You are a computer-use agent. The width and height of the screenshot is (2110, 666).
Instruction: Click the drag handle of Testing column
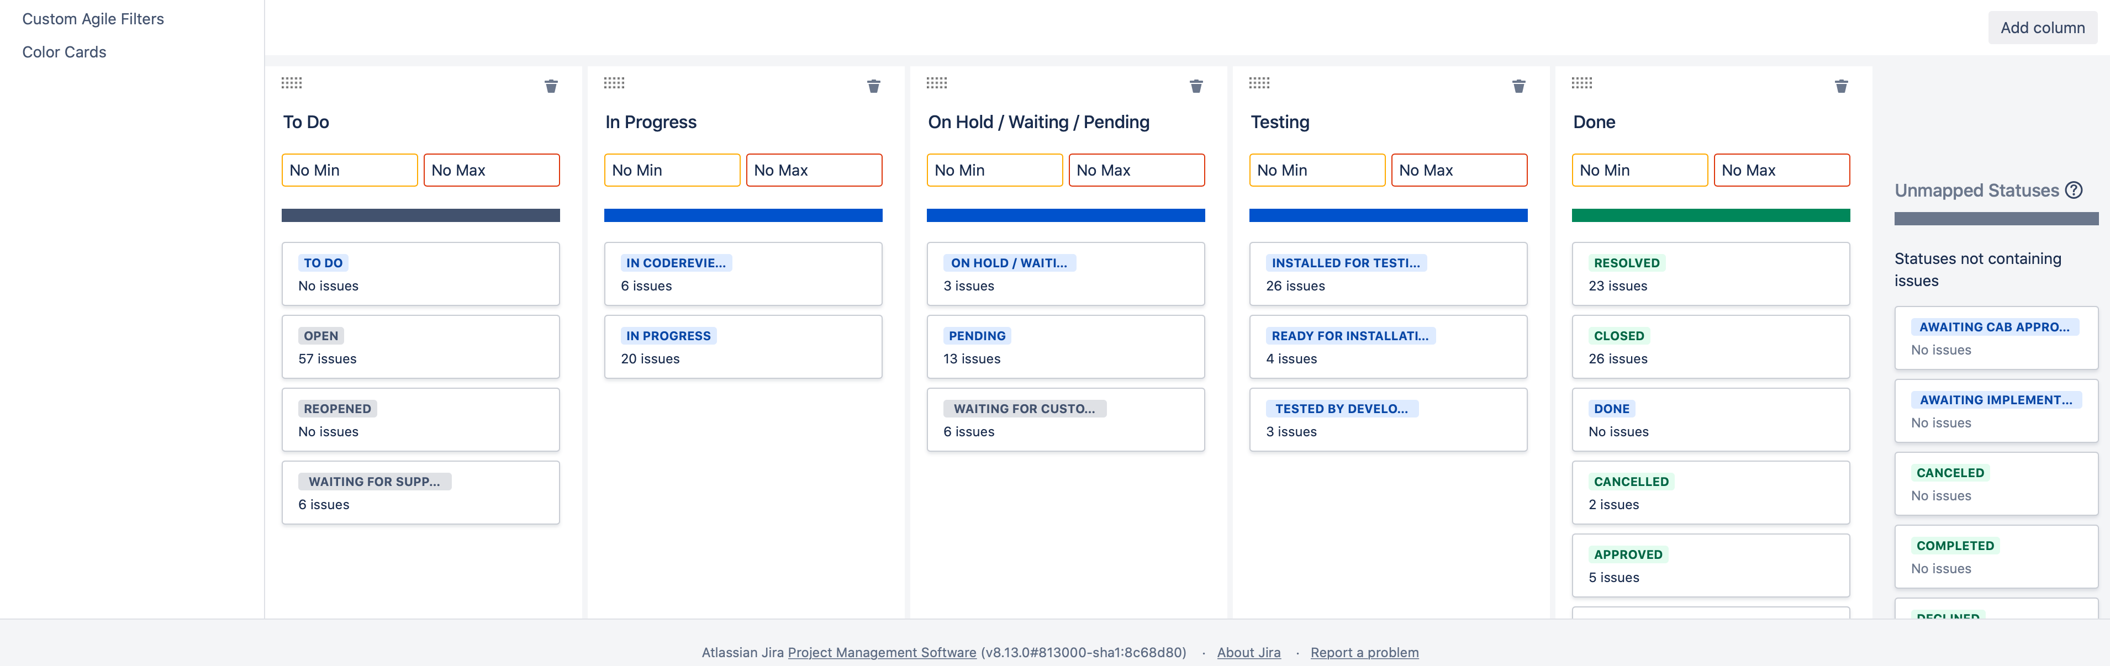coord(1259,83)
